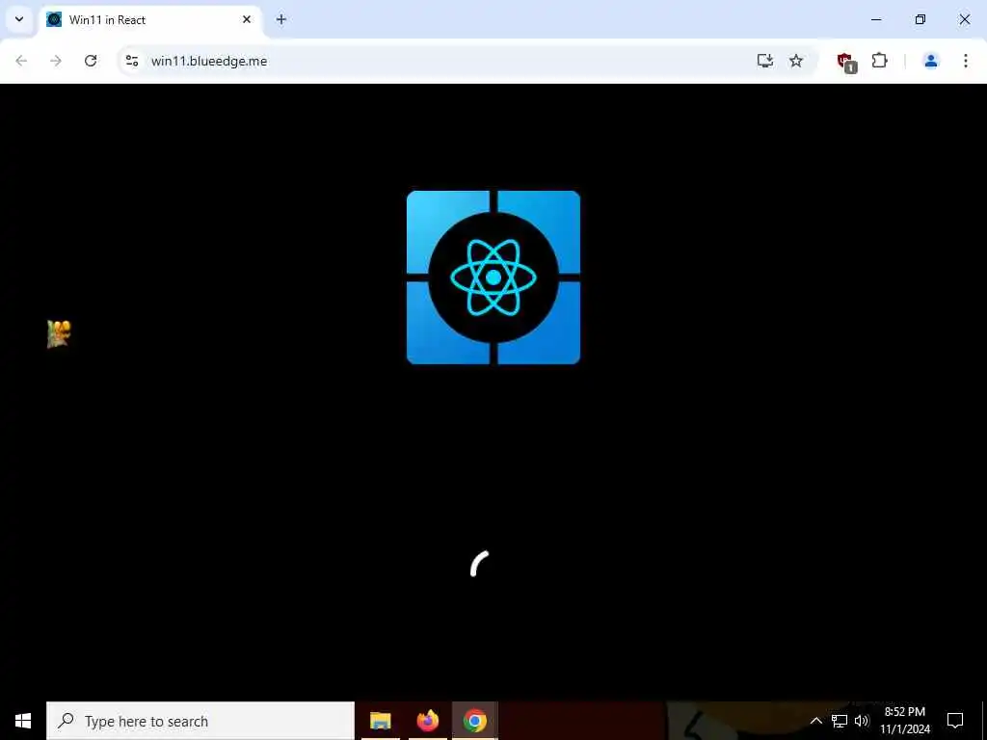Viewport: 987px width, 740px height.
Task: Open the Windows Start menu
Action: 23,721
